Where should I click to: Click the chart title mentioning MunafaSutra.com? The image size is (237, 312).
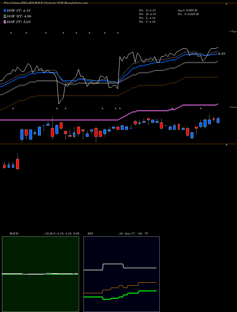click(x=46, y=3)
